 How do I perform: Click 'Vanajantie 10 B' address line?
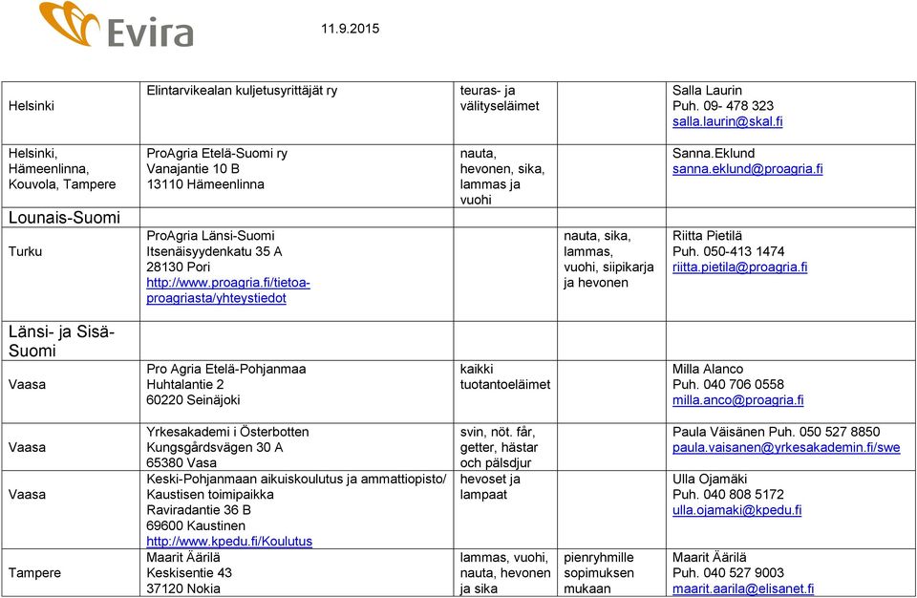coord(193,169)
